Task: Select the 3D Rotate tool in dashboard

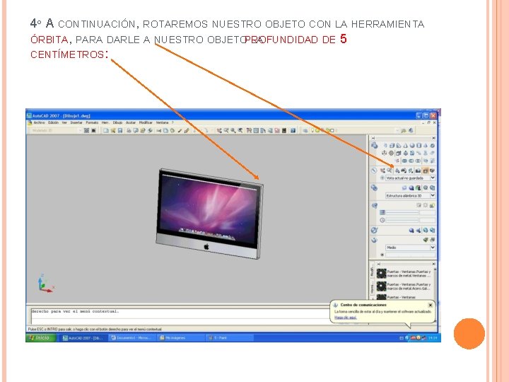Action: coord(391,153)
